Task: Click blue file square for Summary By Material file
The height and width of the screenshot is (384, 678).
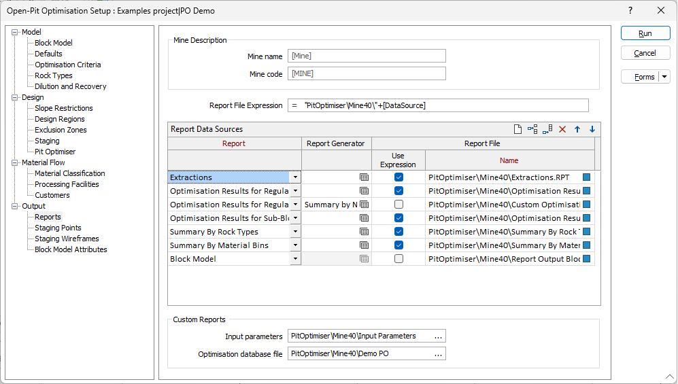Action: (x=587, y=245)
